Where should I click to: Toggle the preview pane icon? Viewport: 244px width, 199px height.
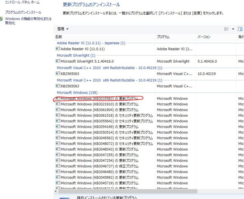(x=240, y=29)
